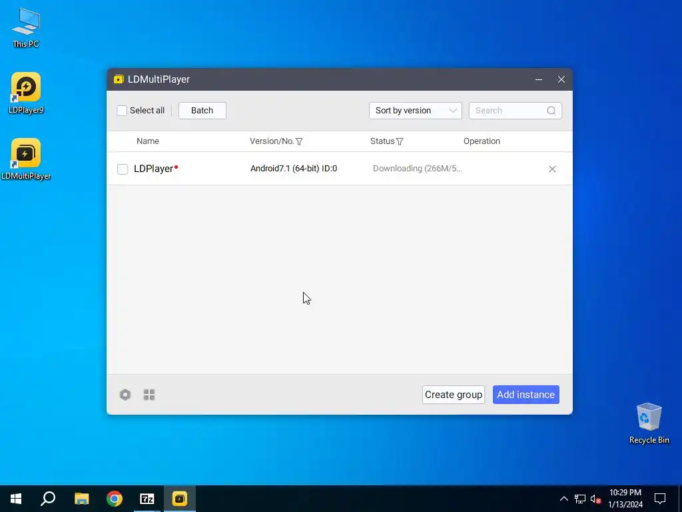The image size is (682, 512).
Task: Open notification center icon
Action: coord(660,499)
